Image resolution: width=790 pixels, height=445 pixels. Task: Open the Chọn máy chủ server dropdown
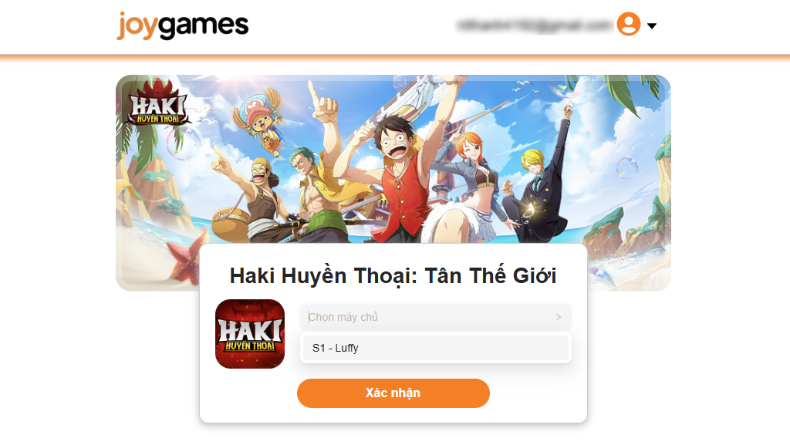pyautogui.click(x=435, y=317)
